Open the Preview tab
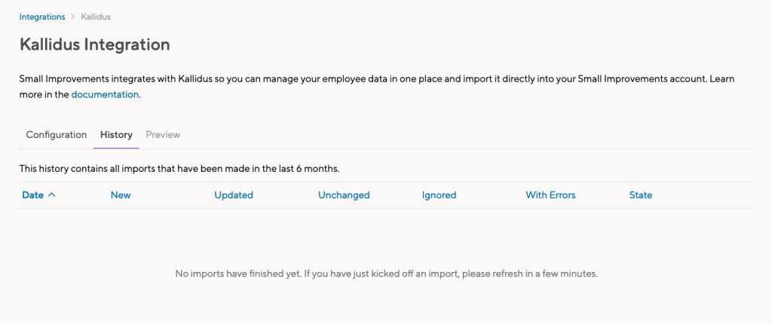Viewport: 772px width, 324px height. (x=163, y=135)
